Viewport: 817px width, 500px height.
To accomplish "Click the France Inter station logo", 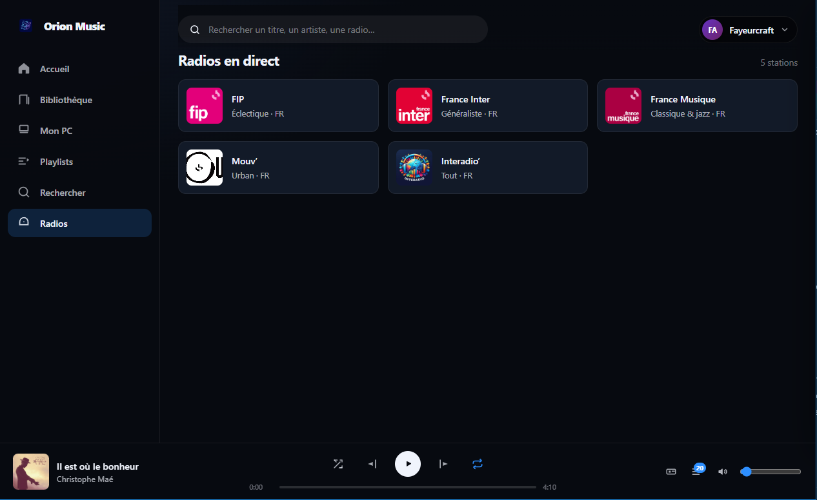I will click(x=414, y=106).
